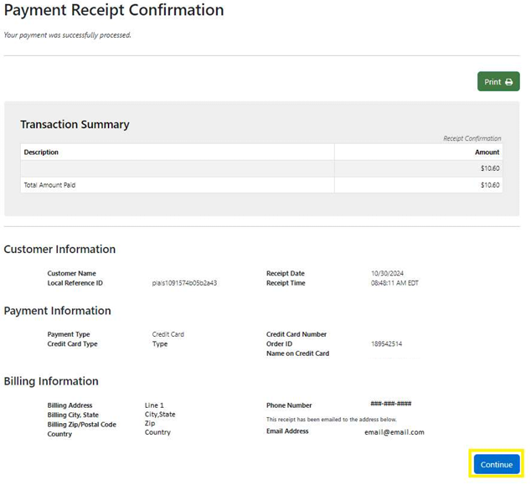Click the Receipt Confirmation italic label
Viewport: 531px width, 485px height.
[472, 138]
